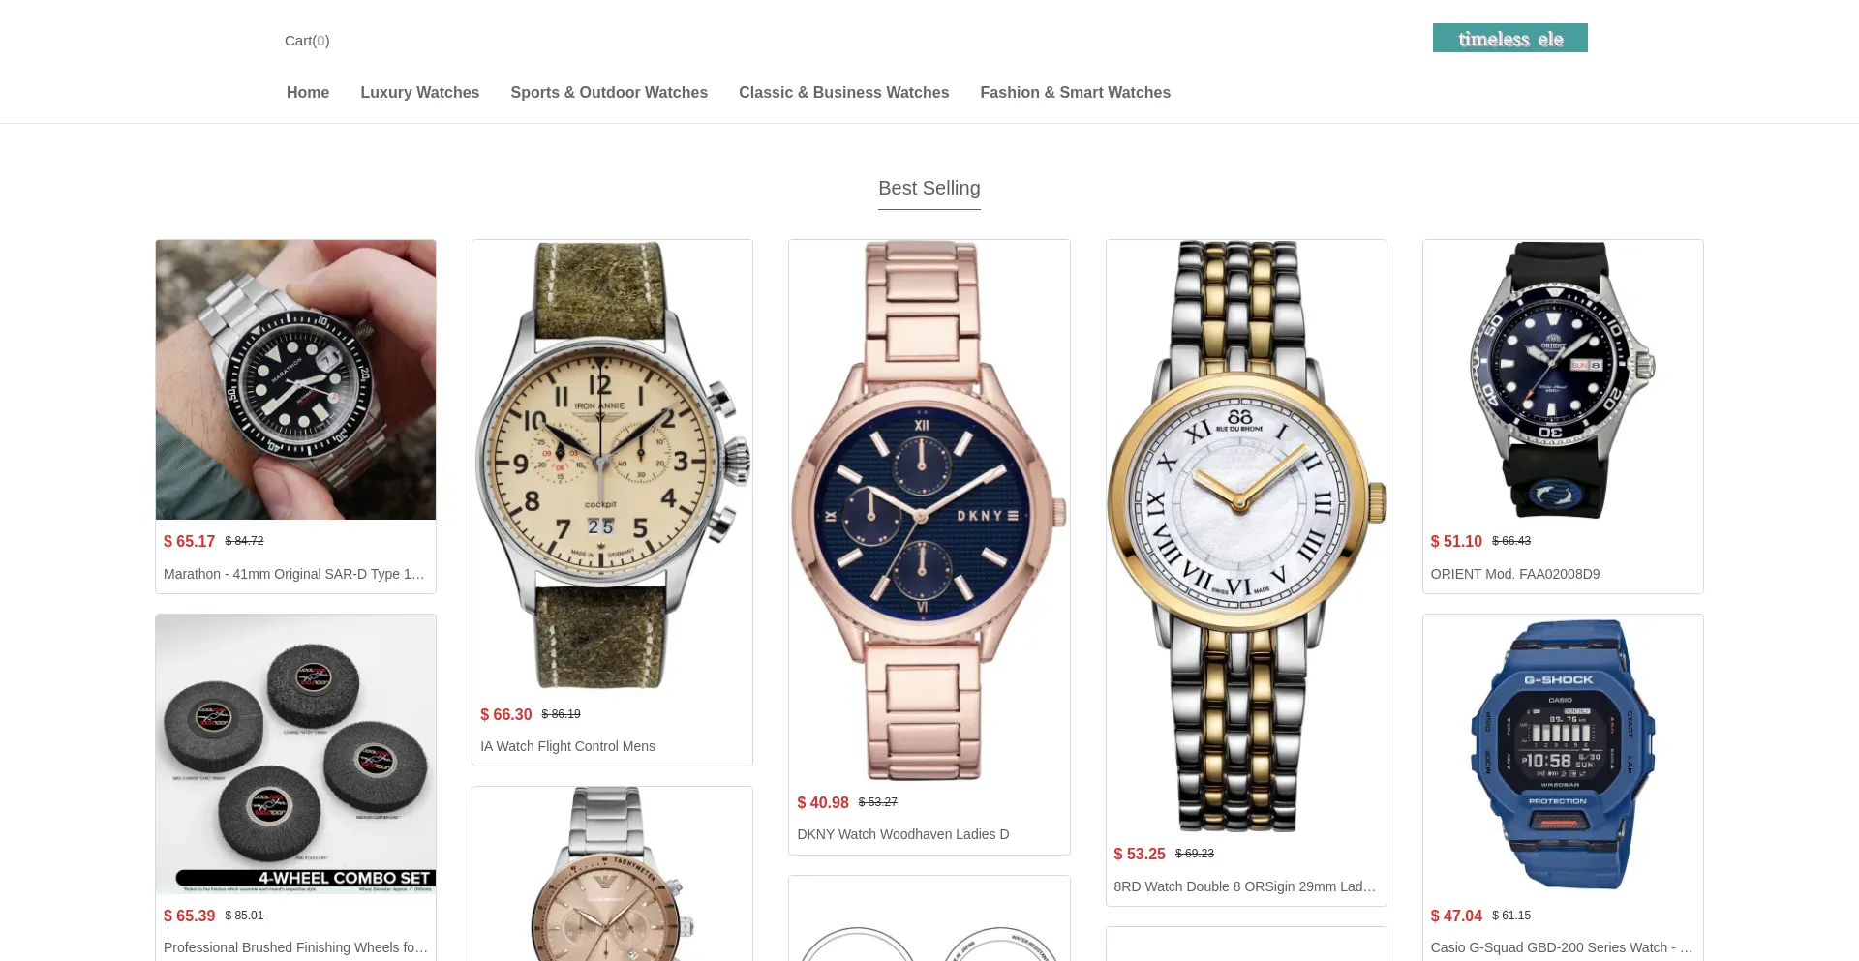1859x961 pixels.
Task: Click the timeless ele store logo
Action: click(x=1509, y=38)
